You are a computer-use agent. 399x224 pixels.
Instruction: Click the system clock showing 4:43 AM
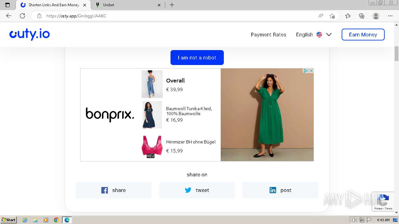click(383, 220)
